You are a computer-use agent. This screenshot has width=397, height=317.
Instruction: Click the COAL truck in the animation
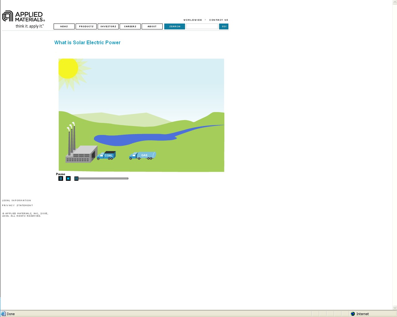(x=106, y=155)
